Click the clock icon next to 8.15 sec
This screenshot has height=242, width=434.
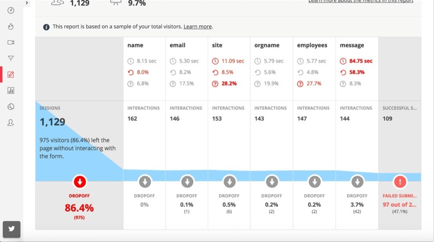point(131,61)
